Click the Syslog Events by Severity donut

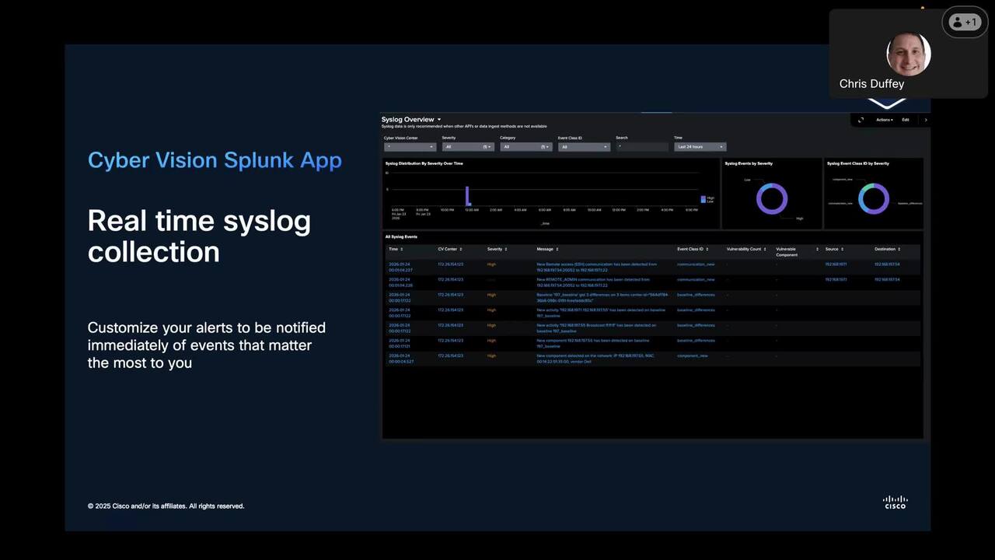771,198
